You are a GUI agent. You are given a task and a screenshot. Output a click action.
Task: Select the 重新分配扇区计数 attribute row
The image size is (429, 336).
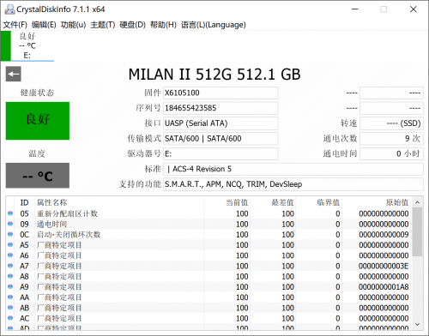[x=208, y=213]
